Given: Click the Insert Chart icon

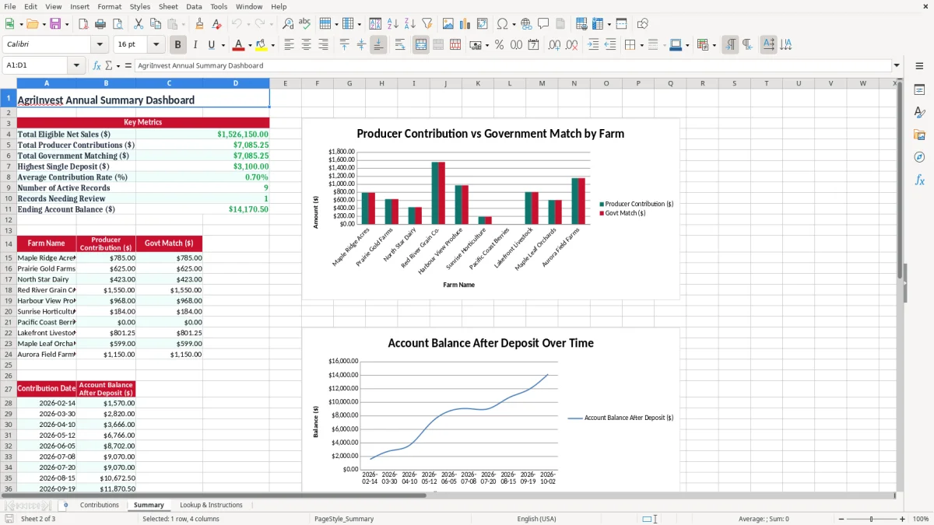Looking at the screenshot, I should (x=465, y=24).
